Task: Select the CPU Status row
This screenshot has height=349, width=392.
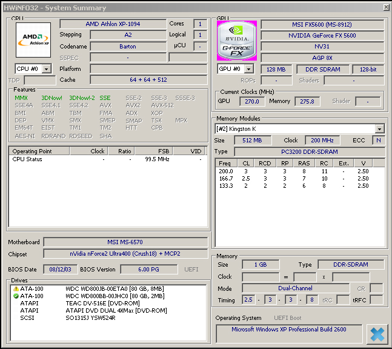Action: [108, 159]
